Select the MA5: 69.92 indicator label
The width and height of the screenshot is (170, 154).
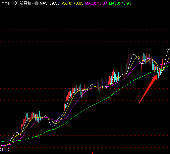tap(50, 3)
